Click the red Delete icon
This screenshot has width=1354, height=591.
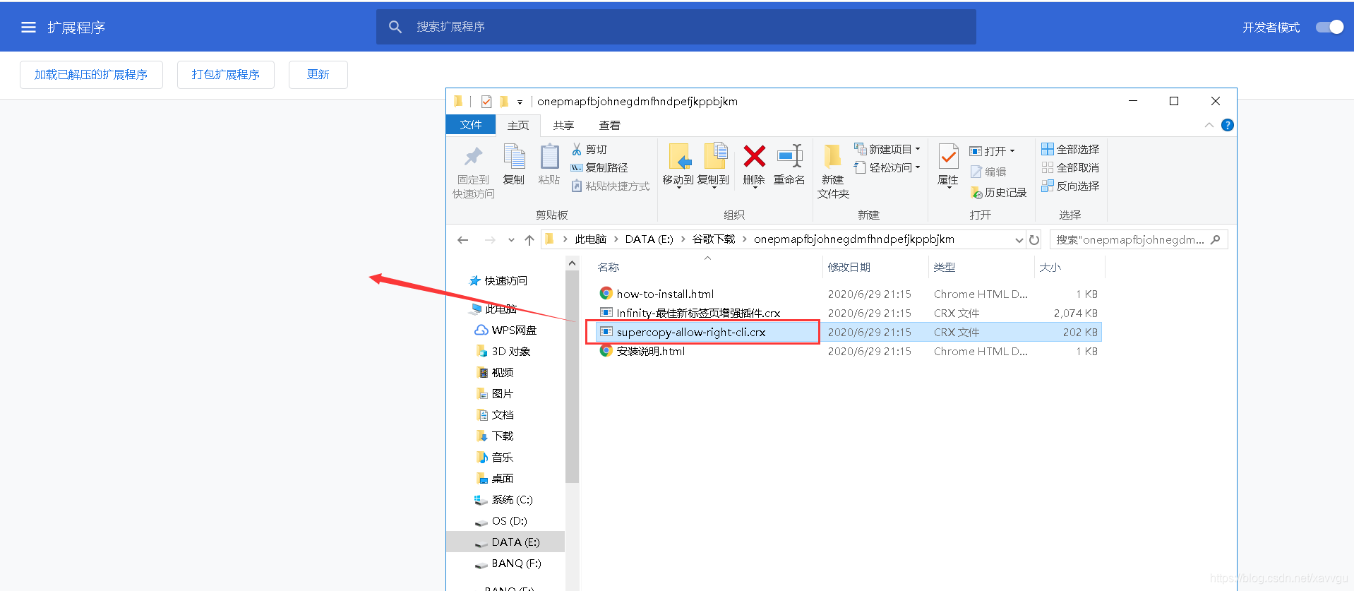754,157
